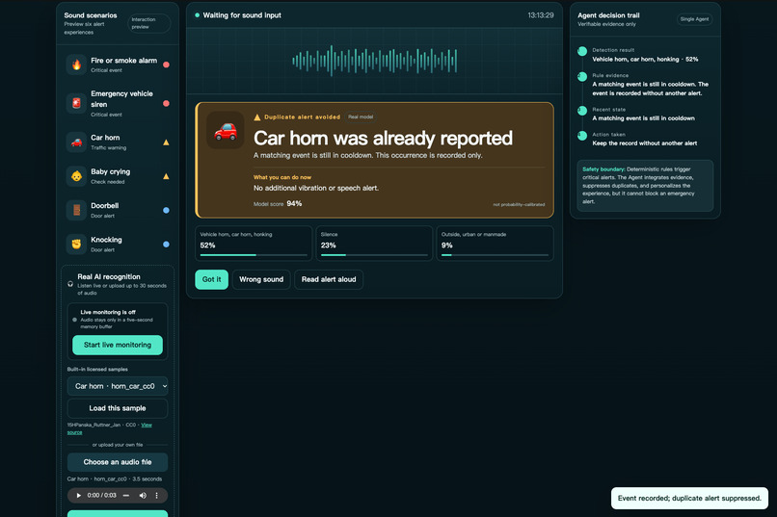Select the Doorbell door icon
This screenshot has height=517, width=777.
pyautogui.click(x=76, y=210)
